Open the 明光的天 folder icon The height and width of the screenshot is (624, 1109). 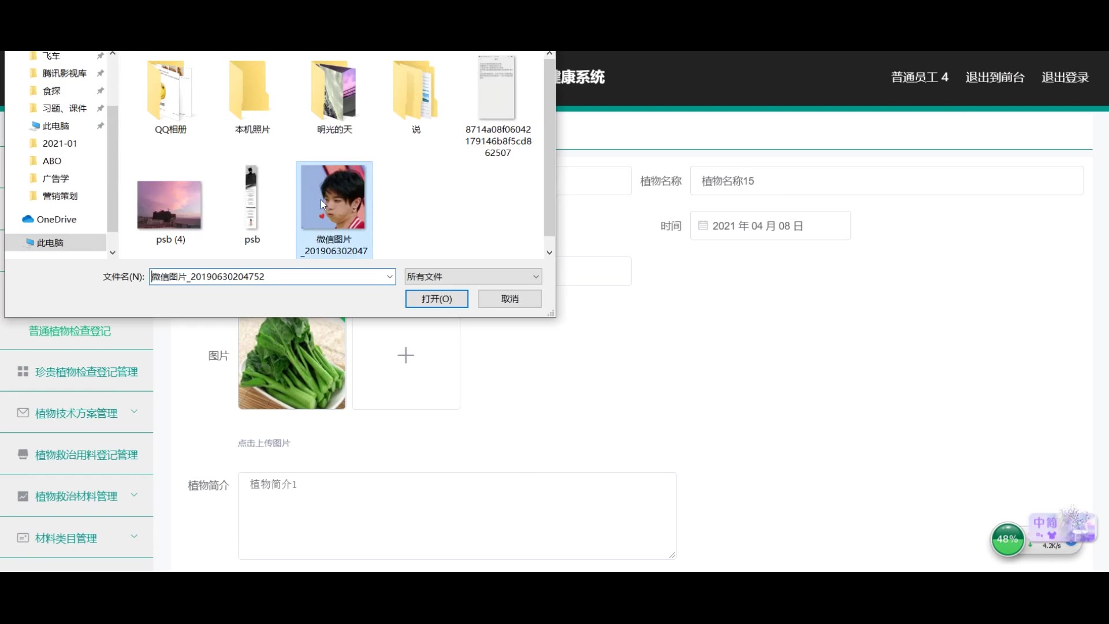coord(334,91)
